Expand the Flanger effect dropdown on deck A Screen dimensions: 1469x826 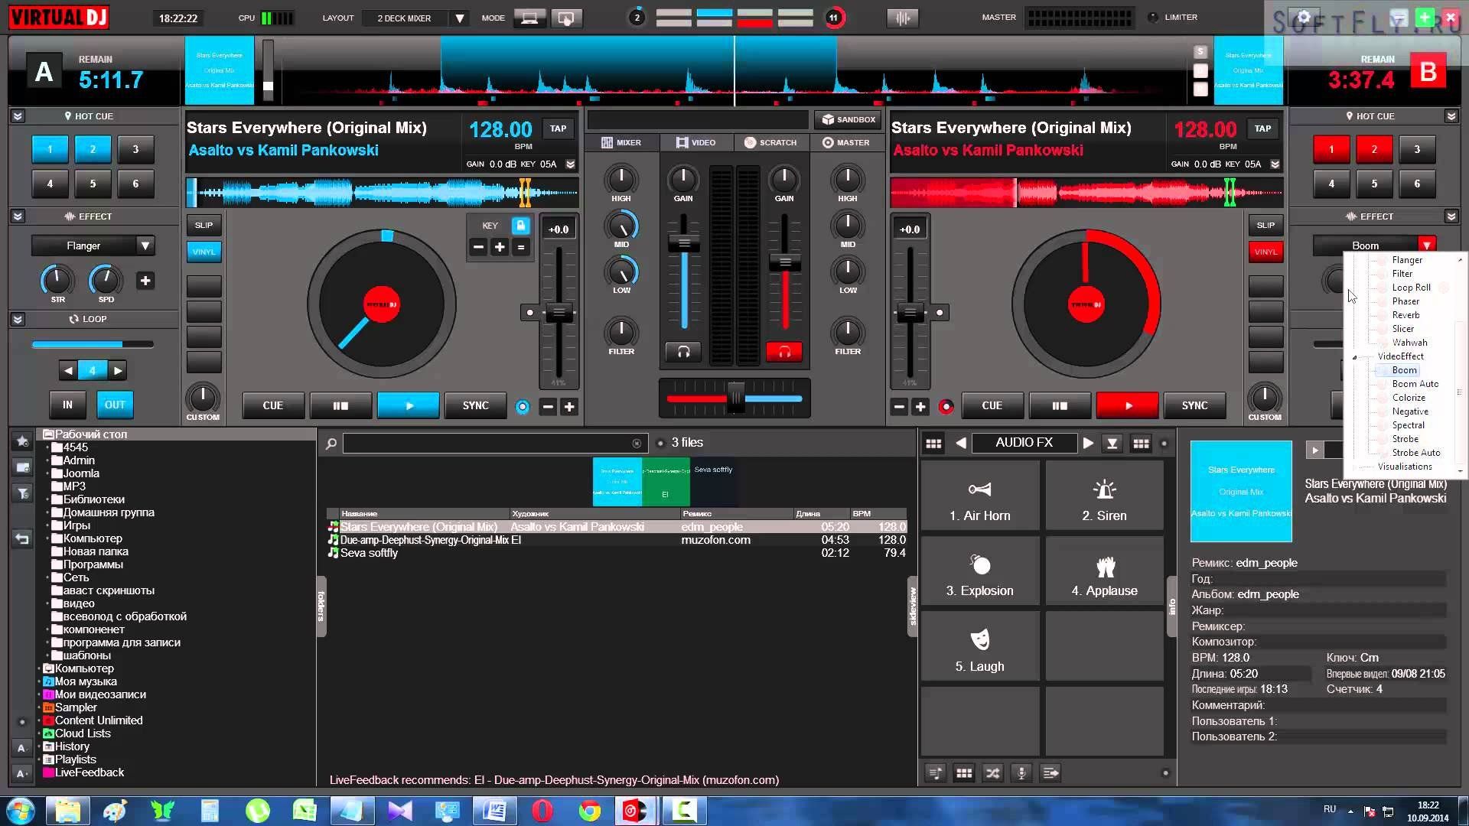pyautogui.click(x=145, y=245)
